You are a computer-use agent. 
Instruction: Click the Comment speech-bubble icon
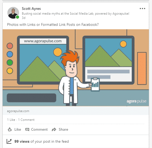(27, 129)
